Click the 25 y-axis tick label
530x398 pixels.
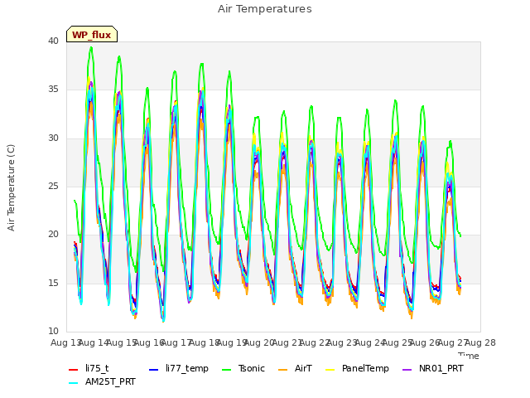tap(53, 186)
